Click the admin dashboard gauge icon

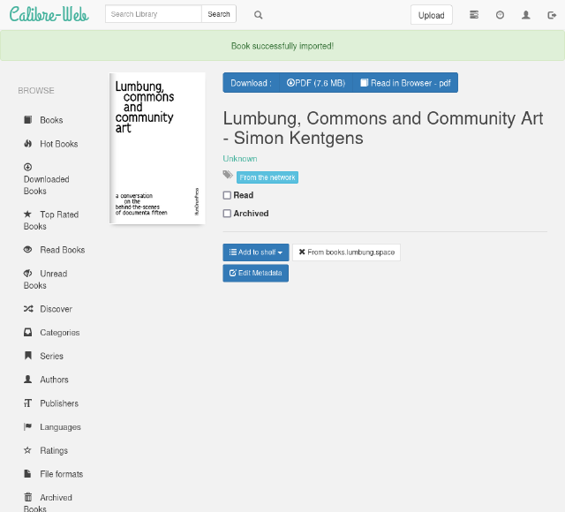click(x=500, y=15)
